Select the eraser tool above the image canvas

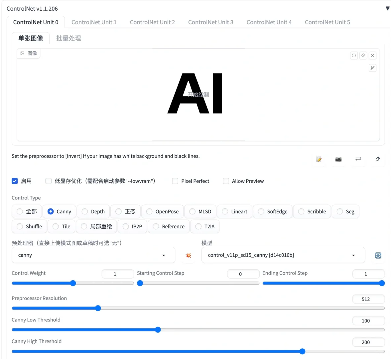tap(363, 55)
